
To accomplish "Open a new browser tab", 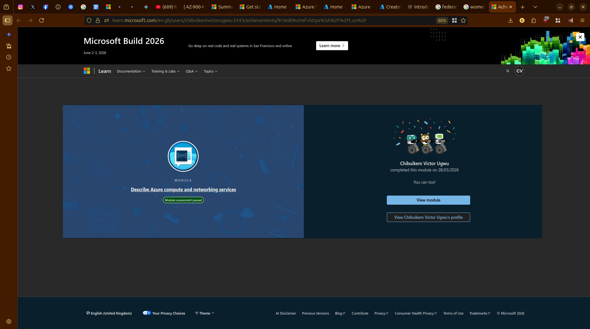I will click(x=523, y=7).
